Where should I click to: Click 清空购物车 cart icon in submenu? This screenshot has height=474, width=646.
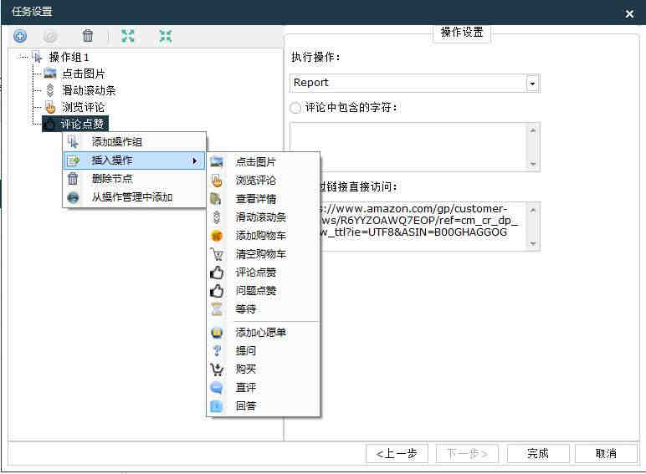pos(217,254)
